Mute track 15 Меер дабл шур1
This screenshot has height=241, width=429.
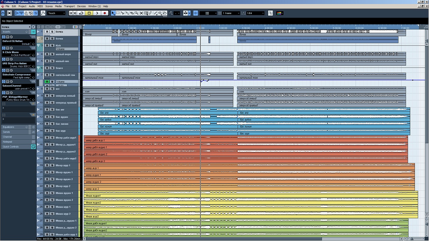pyautogui.click(x=47, y=138)
